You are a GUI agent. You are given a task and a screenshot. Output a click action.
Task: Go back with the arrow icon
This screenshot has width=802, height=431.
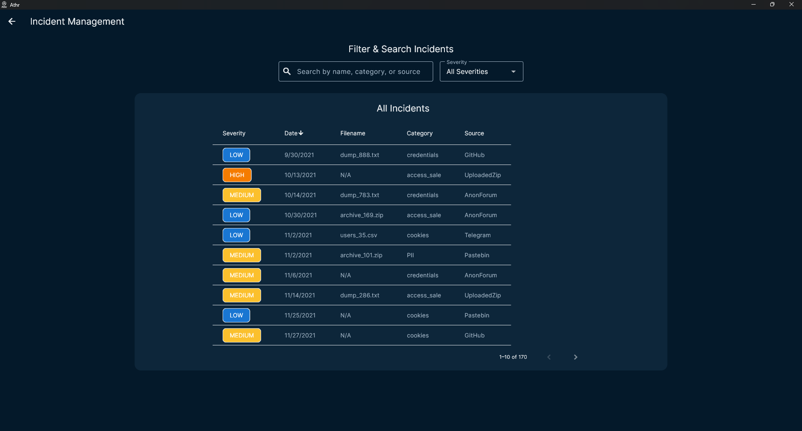coord(12,21)
